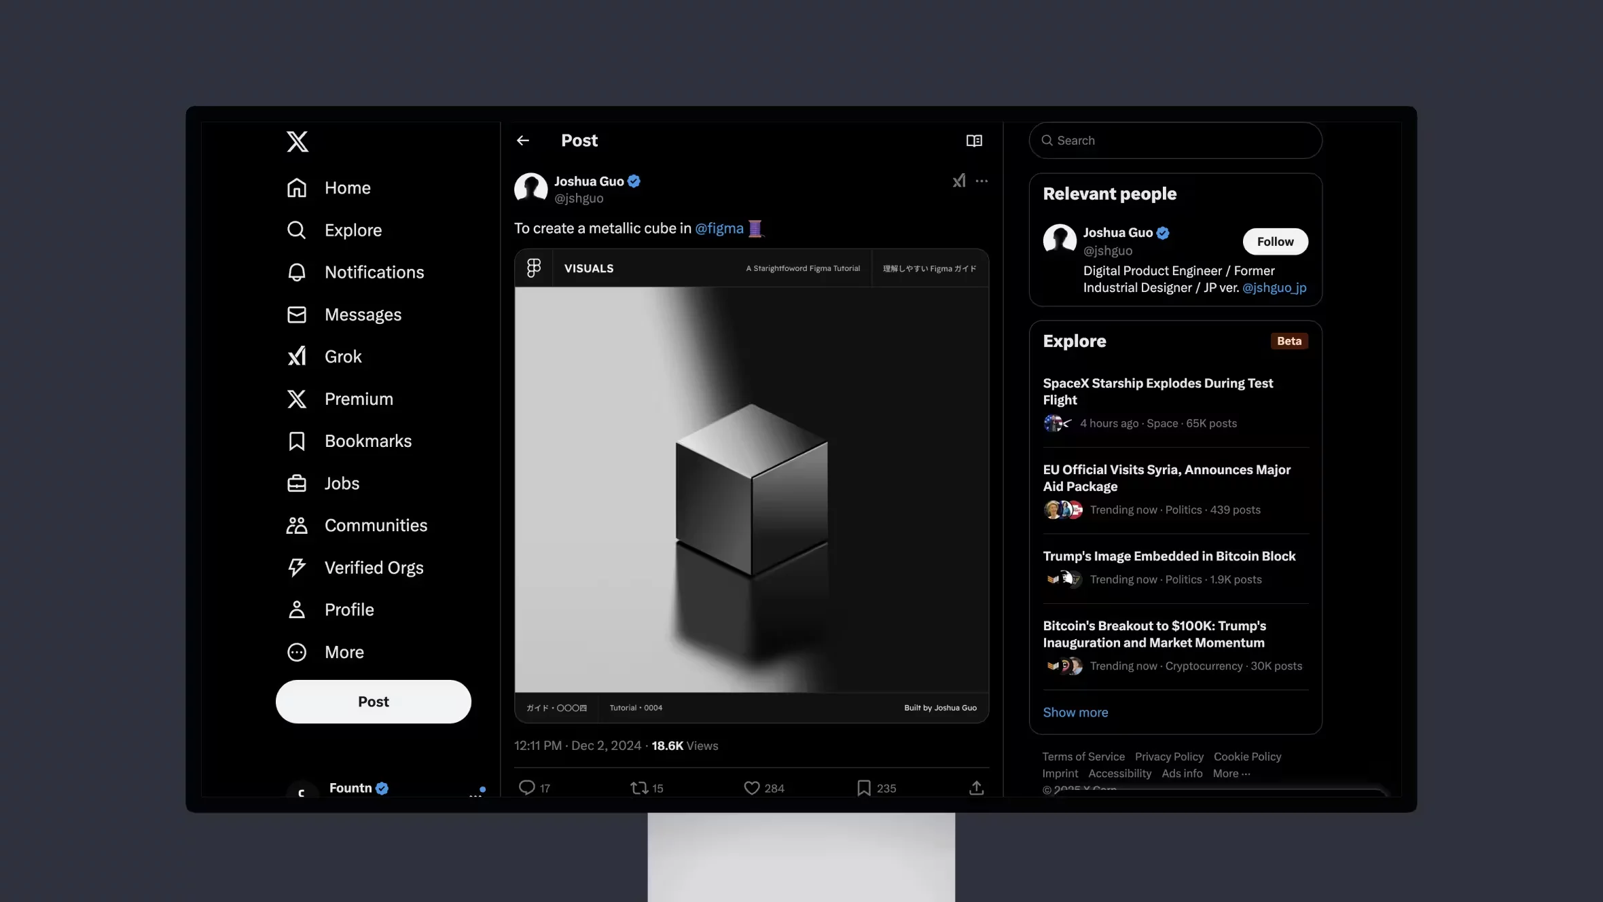Viewport: 1603px width, 902px height.
Task: Click the X (Twitter) logo icon
Action: (x=296, y=141)
